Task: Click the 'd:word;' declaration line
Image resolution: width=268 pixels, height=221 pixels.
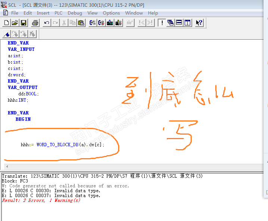Action: click(17, 75)
